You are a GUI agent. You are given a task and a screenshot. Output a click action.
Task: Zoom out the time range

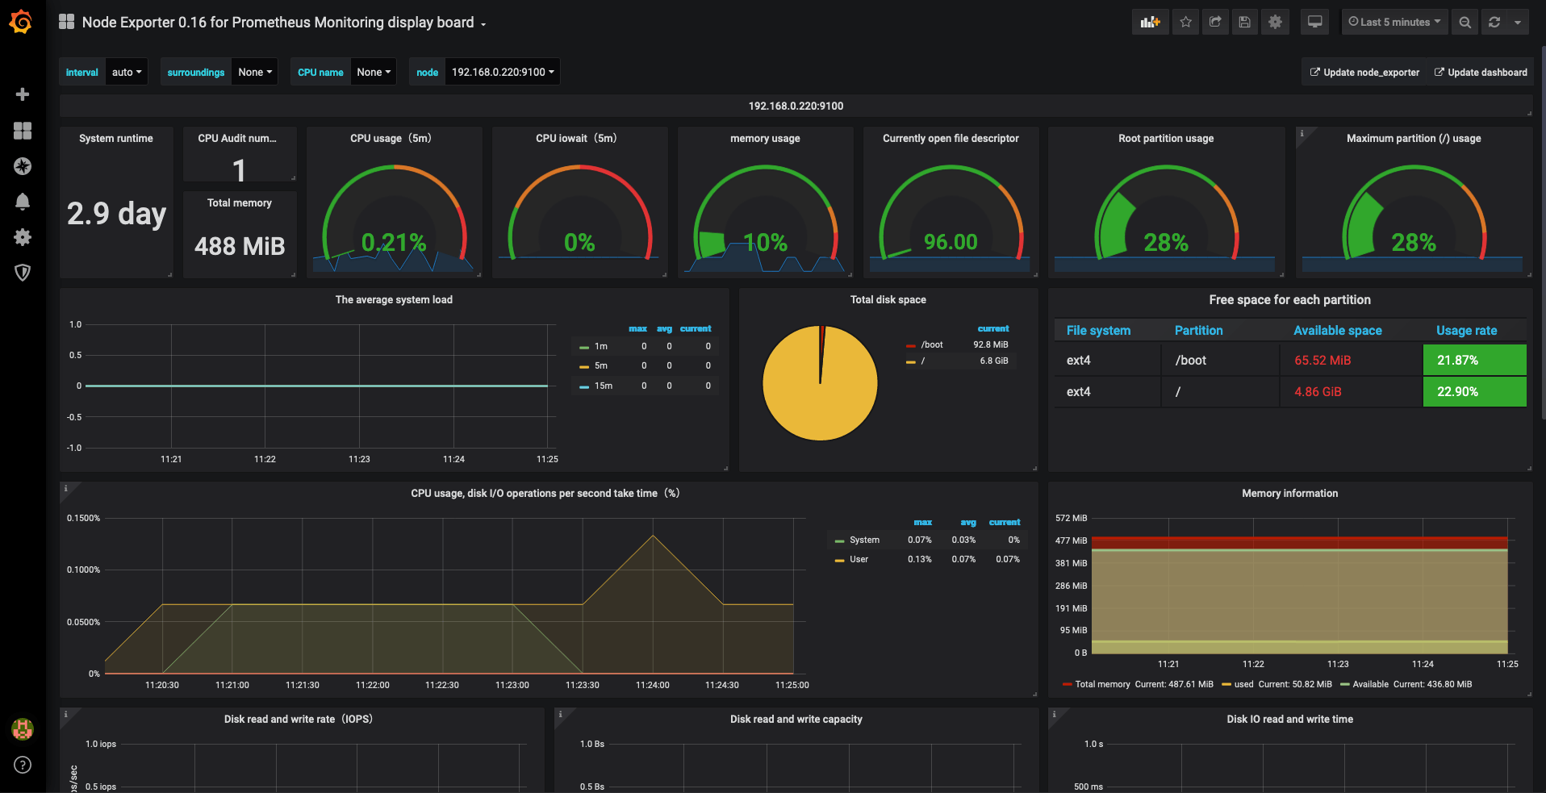(x=1465, y=22)
